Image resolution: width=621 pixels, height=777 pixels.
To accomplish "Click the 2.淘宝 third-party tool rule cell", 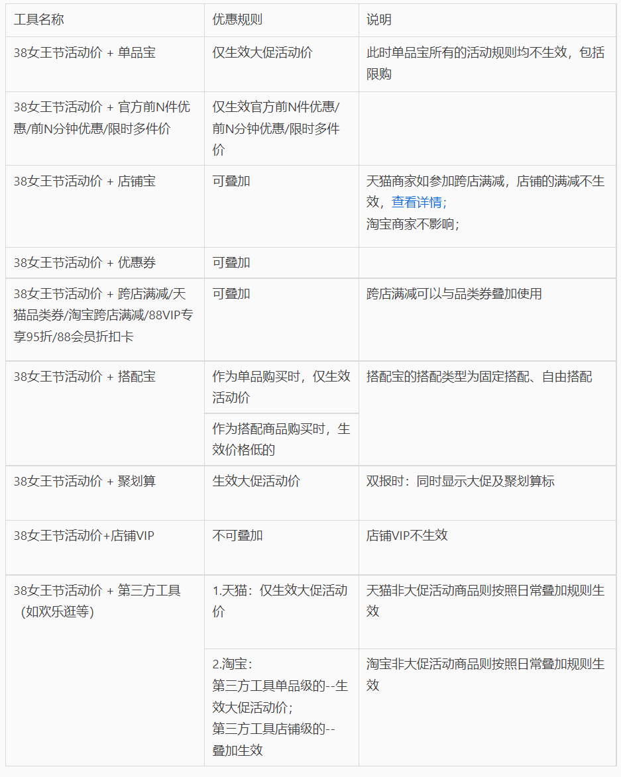I will click(x=275, y=698).
